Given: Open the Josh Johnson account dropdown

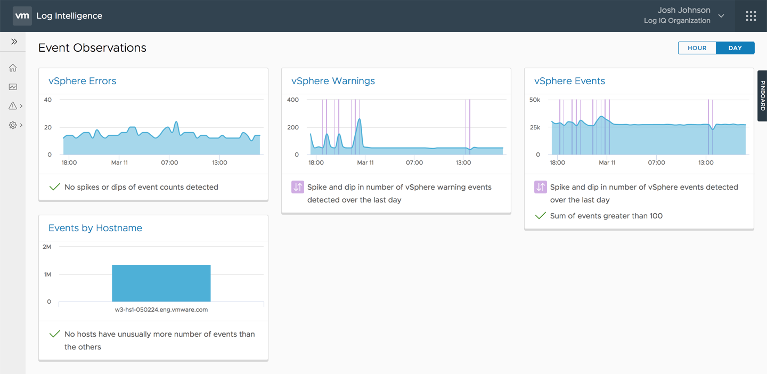Looking at the screenshot, I should coord(684,15).
